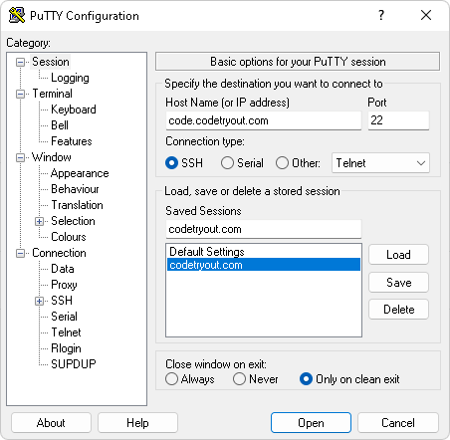Click the question mark help icon
Image resolution: width=450 pixels, height=440 pixels.
381,15
